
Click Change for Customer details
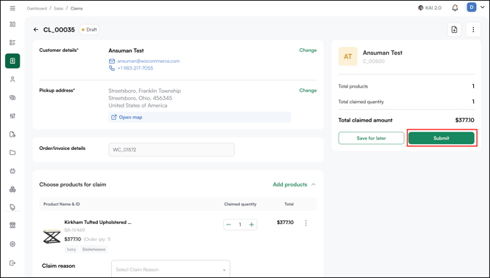[308, 50]
